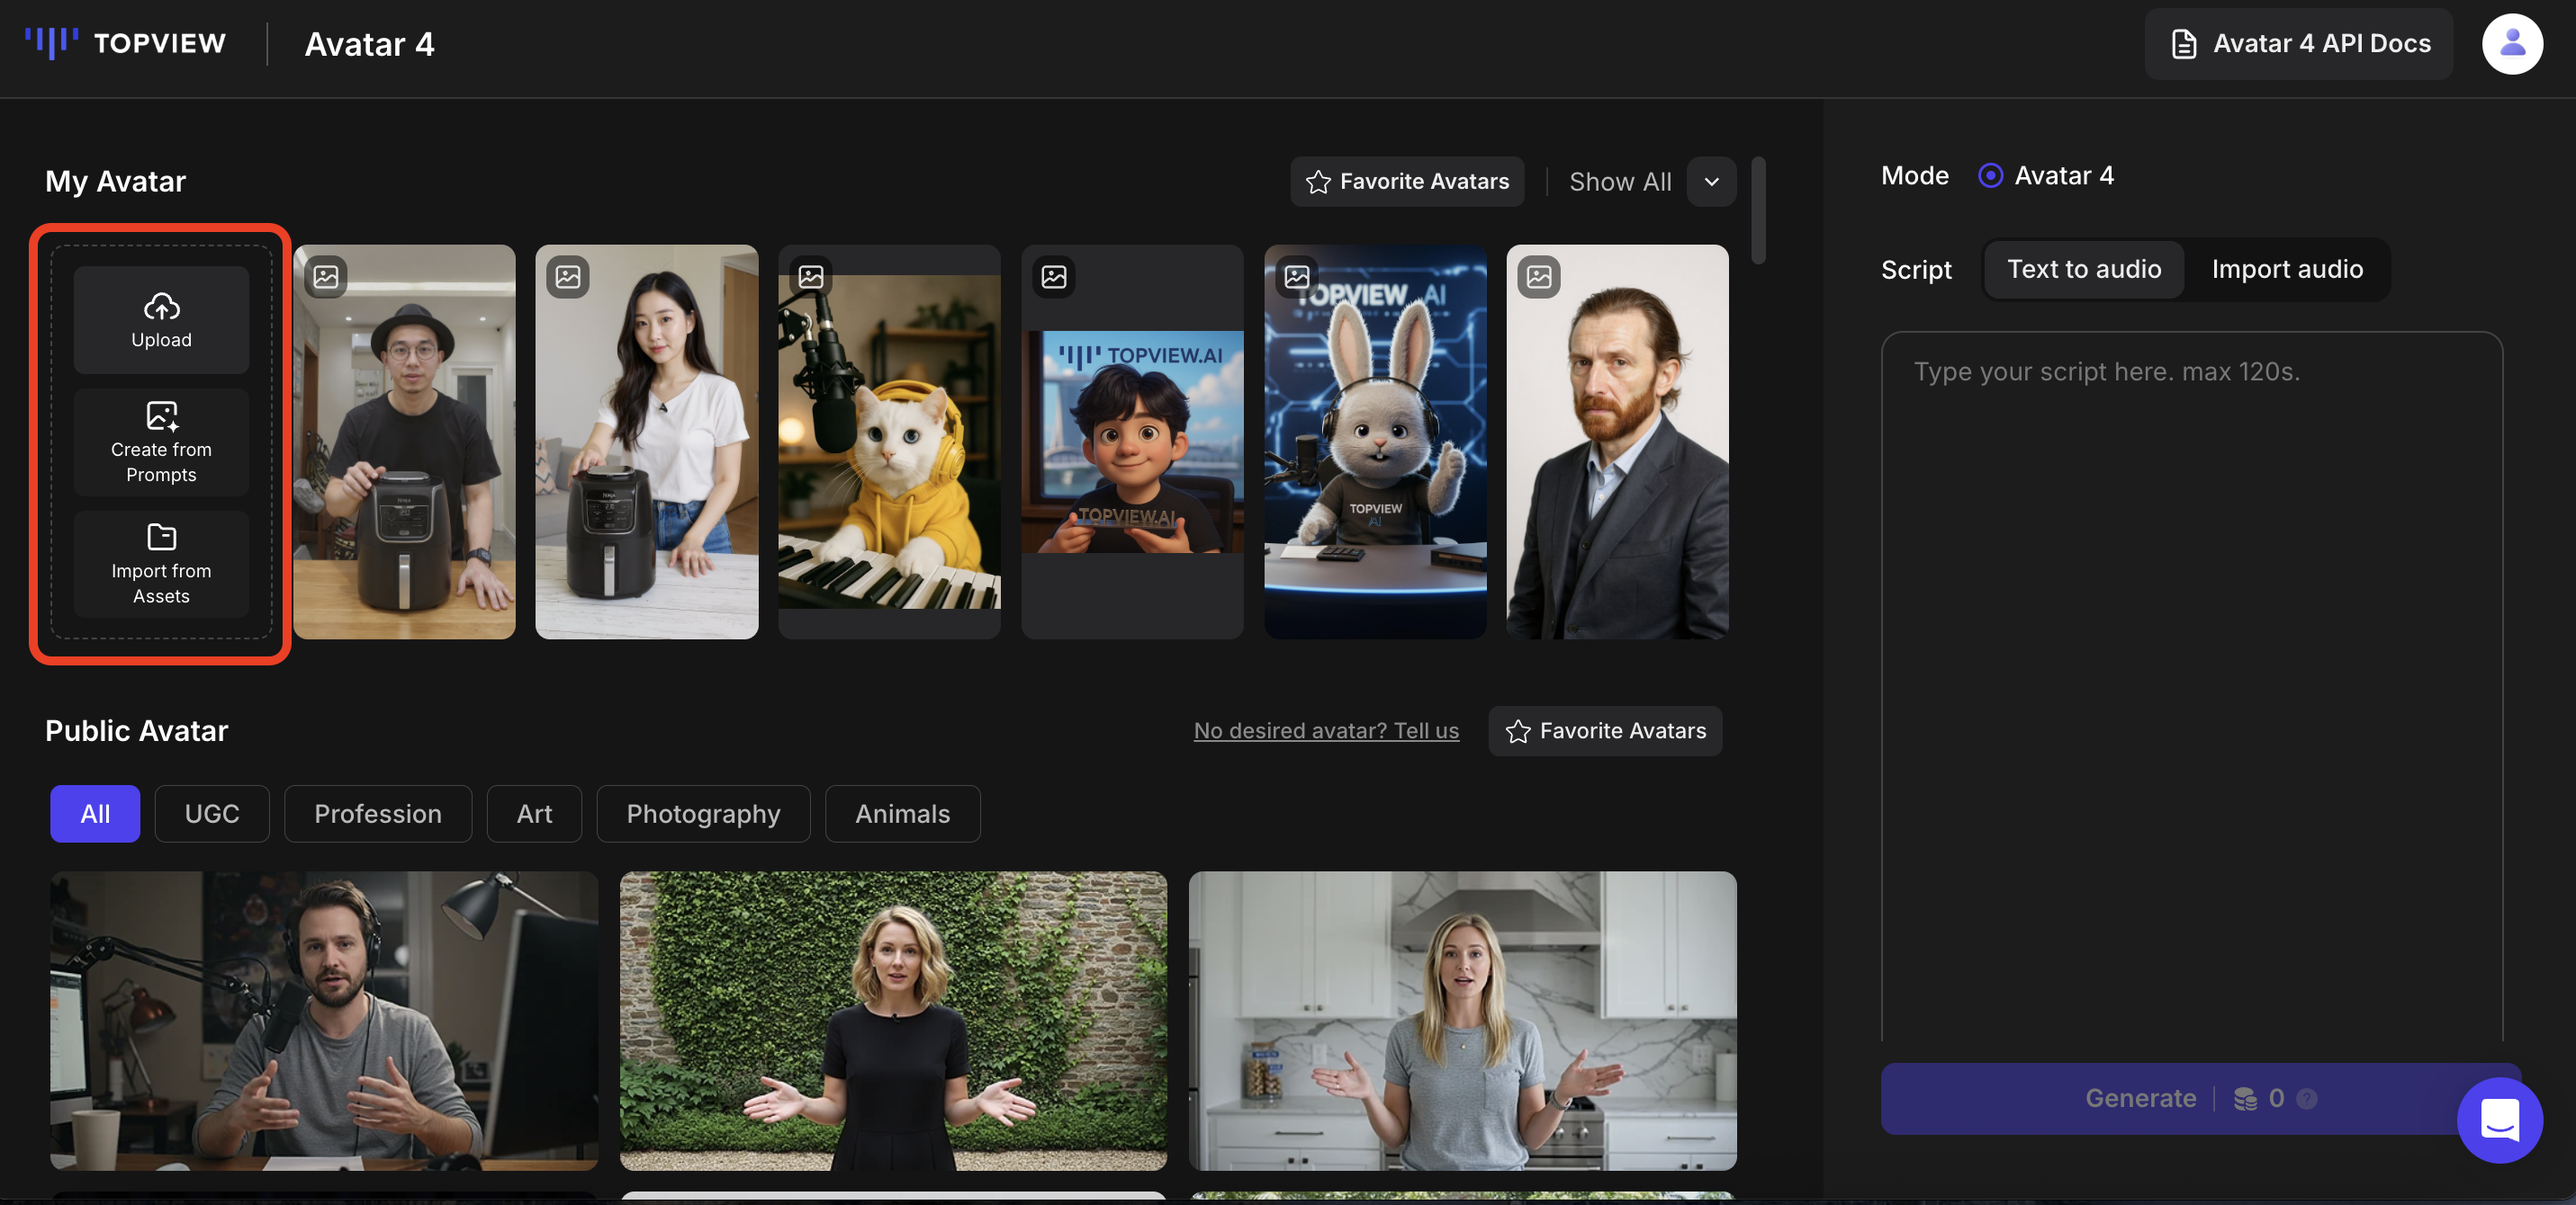The image size is (2576, 1205).
Task: Click the Create from Prompts icon
Action: click(161, 415)
